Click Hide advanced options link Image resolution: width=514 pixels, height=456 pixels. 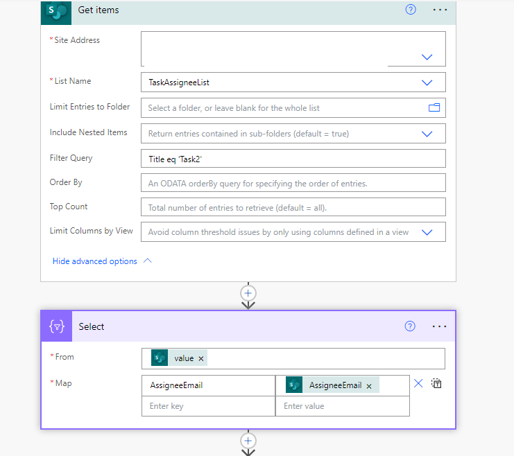[95, 261]
